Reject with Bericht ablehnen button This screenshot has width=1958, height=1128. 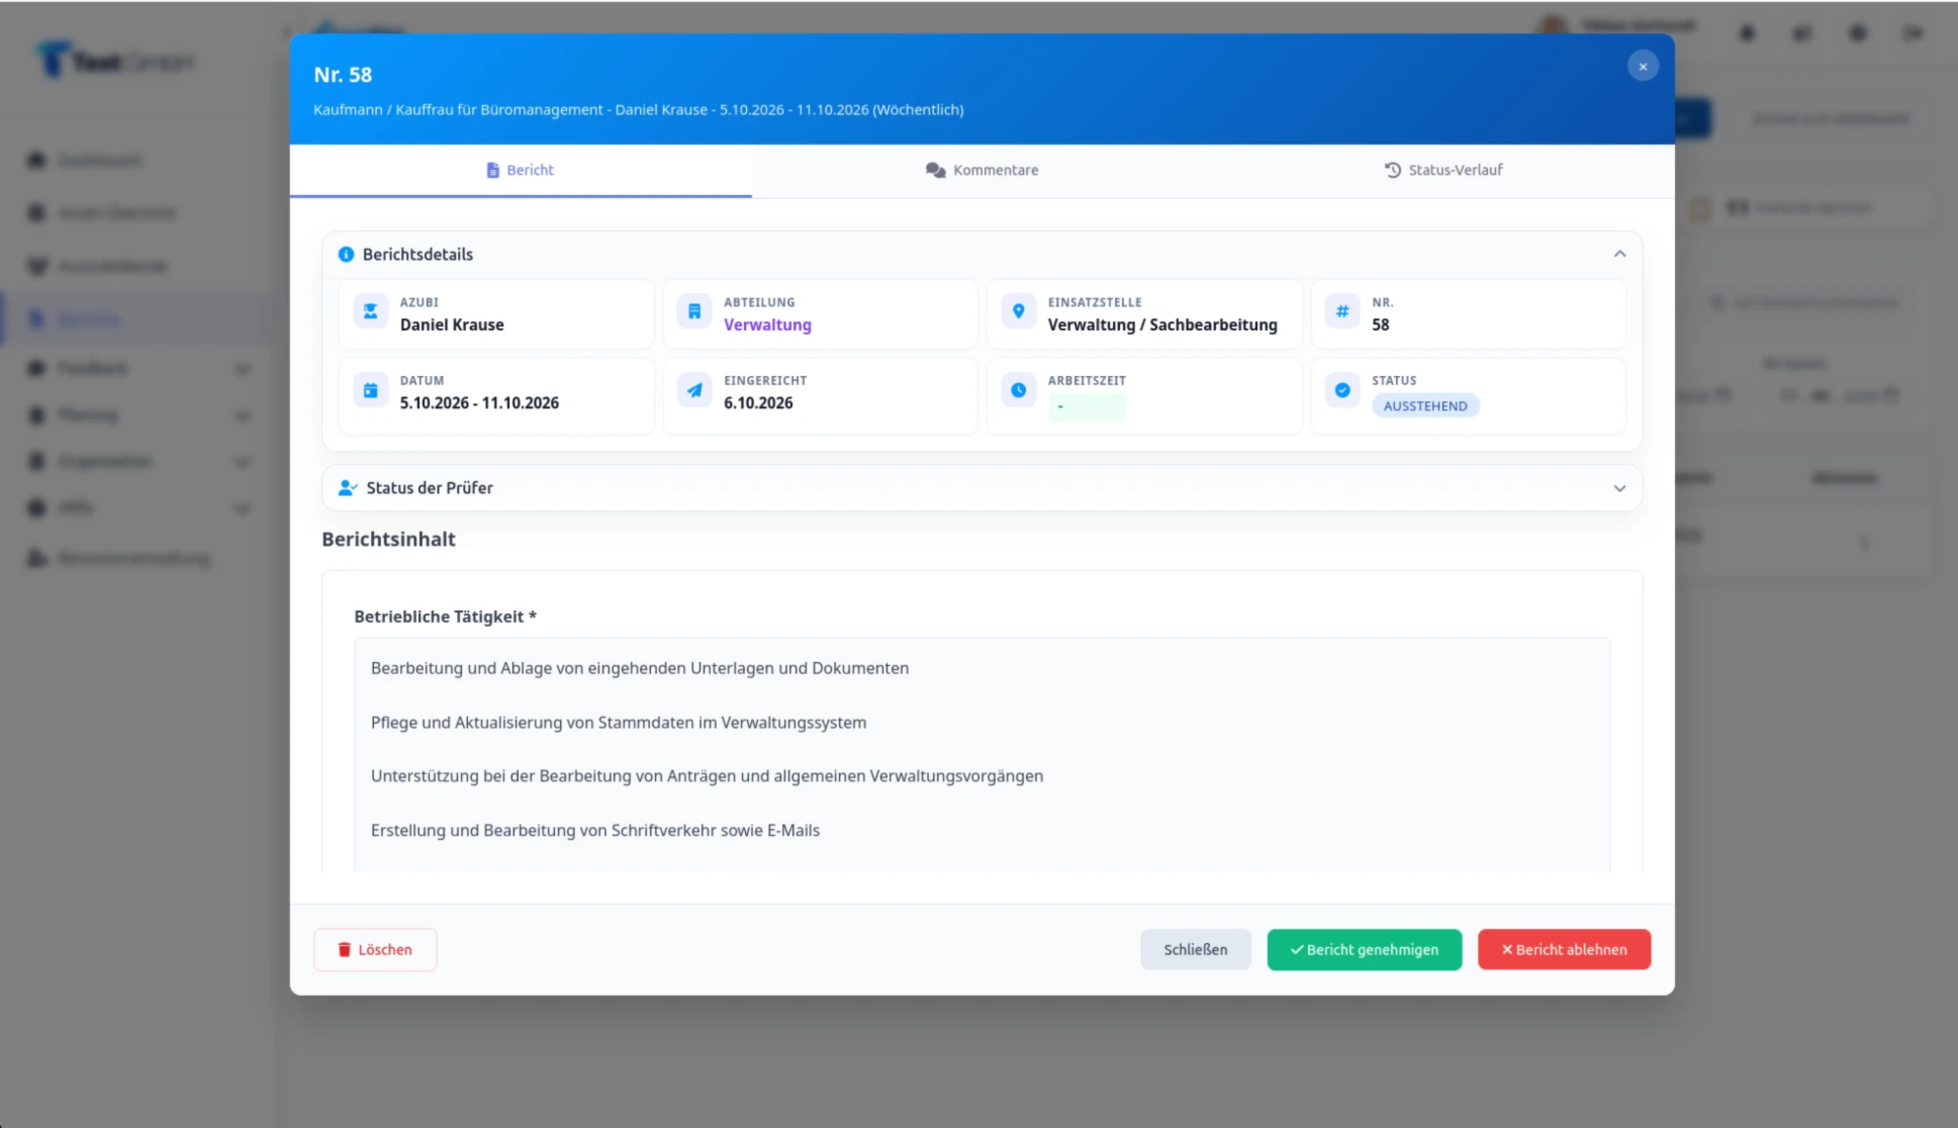point(1563,950)
